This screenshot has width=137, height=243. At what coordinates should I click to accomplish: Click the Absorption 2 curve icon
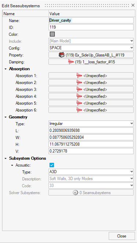[79, 83]
